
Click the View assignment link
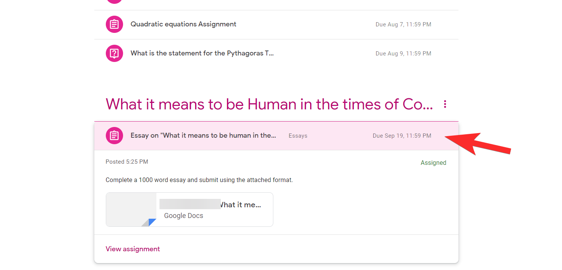click(133, 249)
